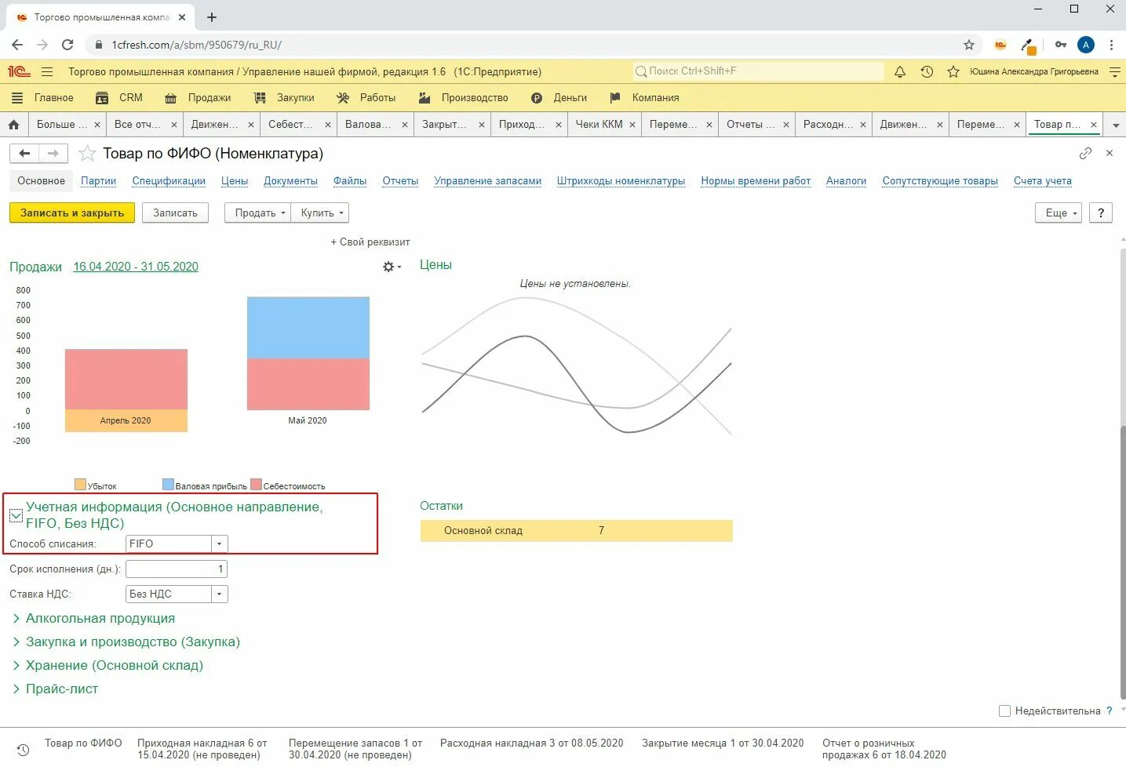This screenshot has height=767, width=1126.
Task: Open Chrome profile avatar A
Action: click(1086, 45)
